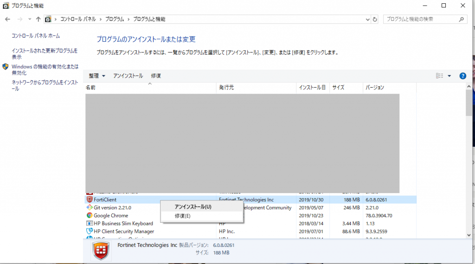Click the アンインストール toolbar button

click(x=128, y=76)
